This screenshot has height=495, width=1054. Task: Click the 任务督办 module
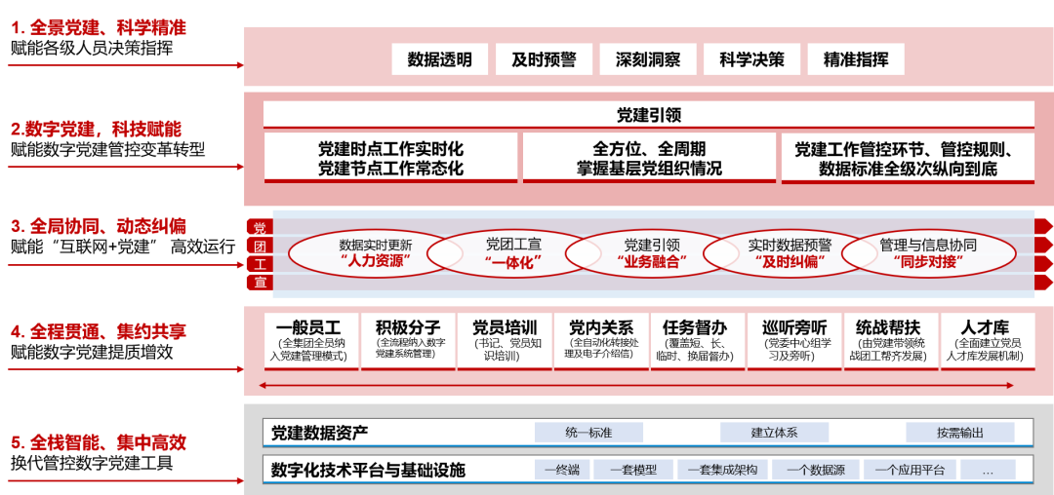point(697,340)
